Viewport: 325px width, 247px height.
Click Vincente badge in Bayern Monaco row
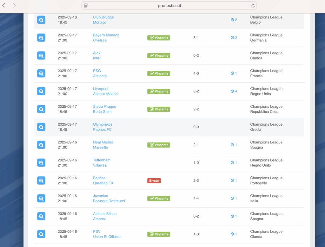pos(159,38)
